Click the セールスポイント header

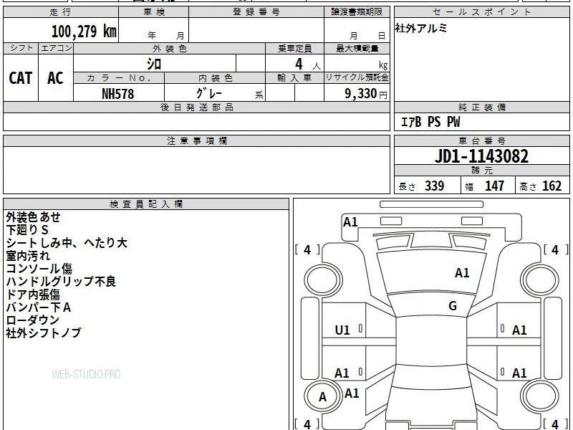click(x=481, y=11)
